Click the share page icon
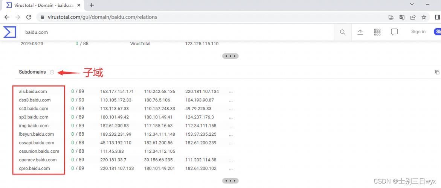The height and width of the screenshot is (188, 441). pos(413,17)
